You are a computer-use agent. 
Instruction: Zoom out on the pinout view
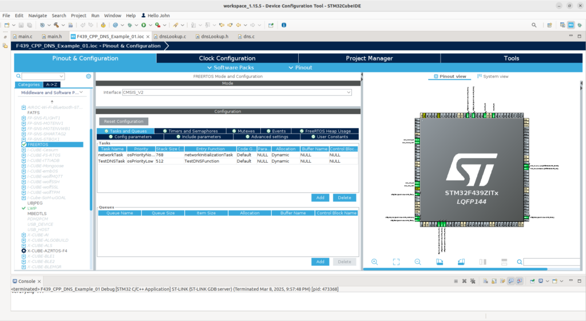click(x=418, y=262)
